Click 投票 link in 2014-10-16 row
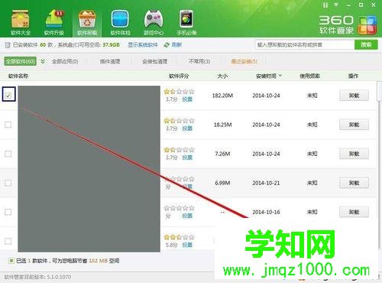 (187, 216)
